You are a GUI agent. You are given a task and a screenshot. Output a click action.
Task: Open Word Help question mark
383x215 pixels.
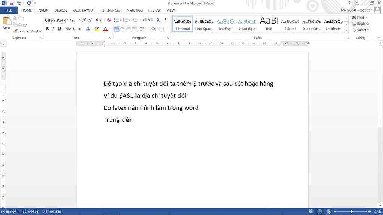pyautogui.click(x=349, y=3)
